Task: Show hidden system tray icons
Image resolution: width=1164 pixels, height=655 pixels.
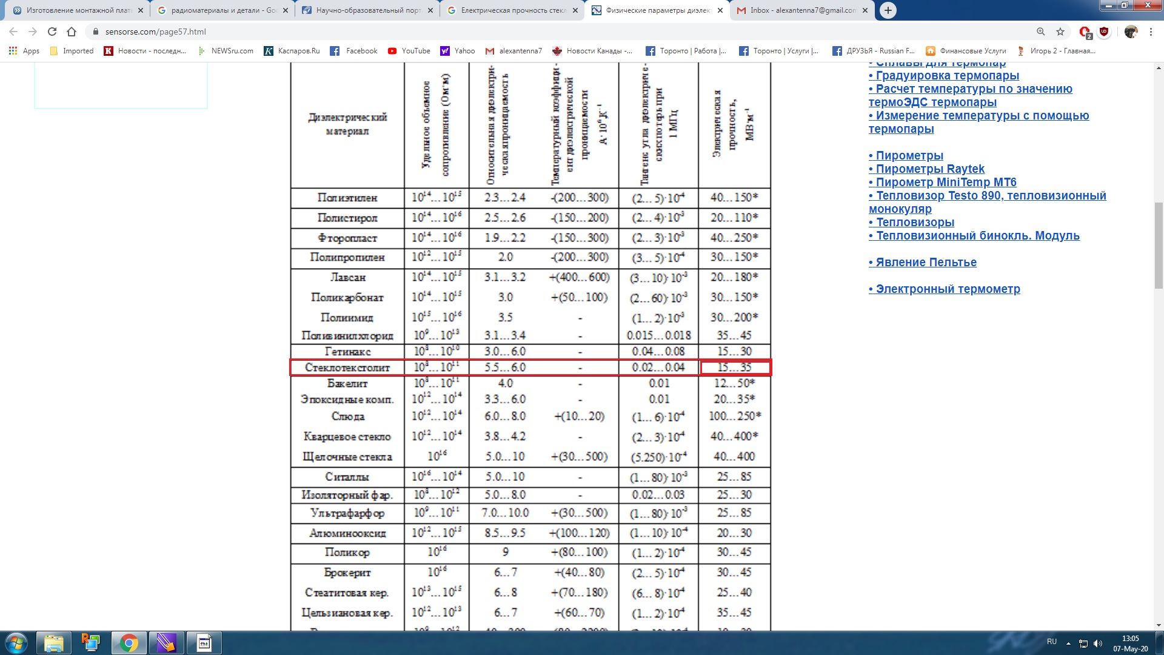Action: pyautogui.click(x=1068, y=643)
